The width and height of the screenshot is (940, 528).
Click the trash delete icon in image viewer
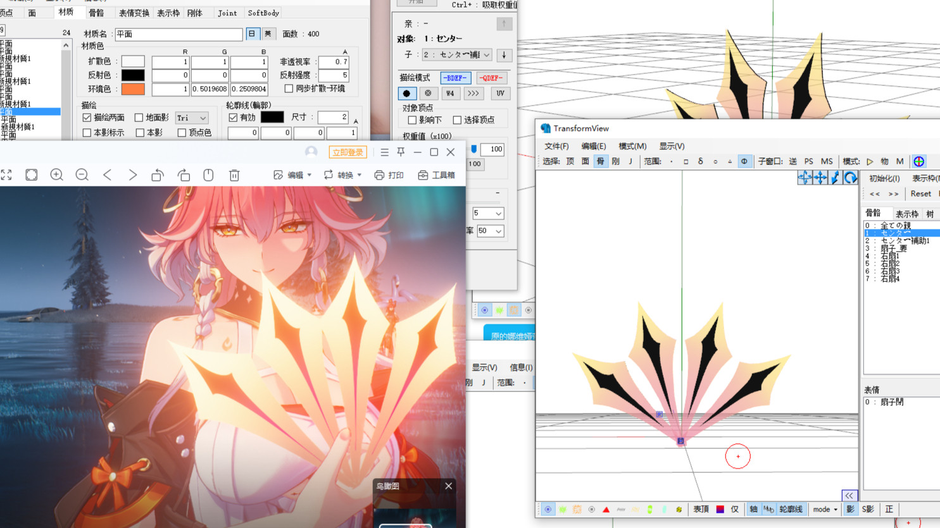(x=234, y=175)
